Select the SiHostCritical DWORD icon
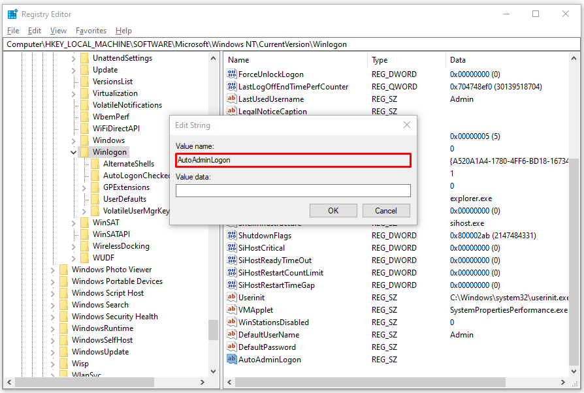Screen dimensions: 584x393 click(232, 248)
